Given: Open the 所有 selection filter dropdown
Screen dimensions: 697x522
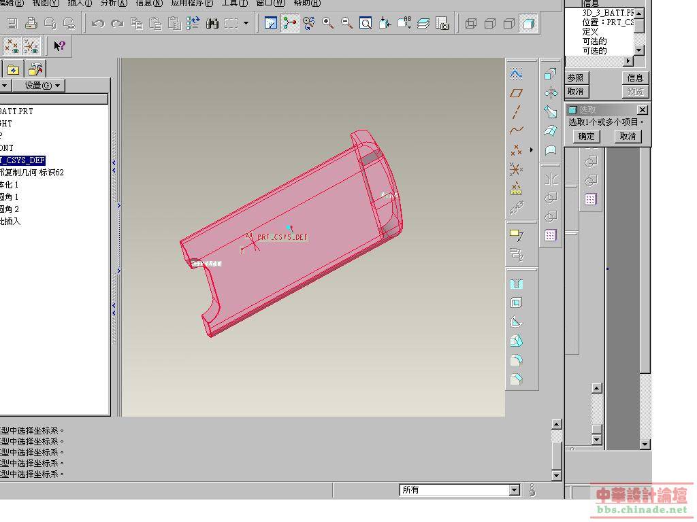Looking at the screenshot, I should [x=515, y=490].
